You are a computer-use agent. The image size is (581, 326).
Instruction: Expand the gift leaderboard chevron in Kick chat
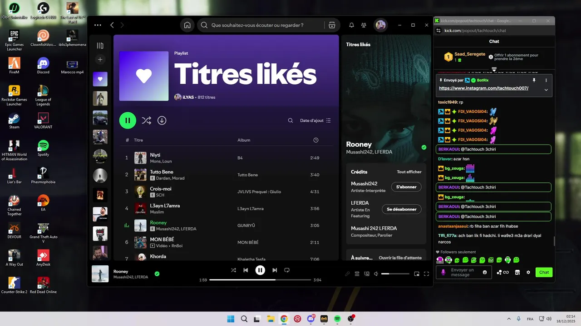494,69
